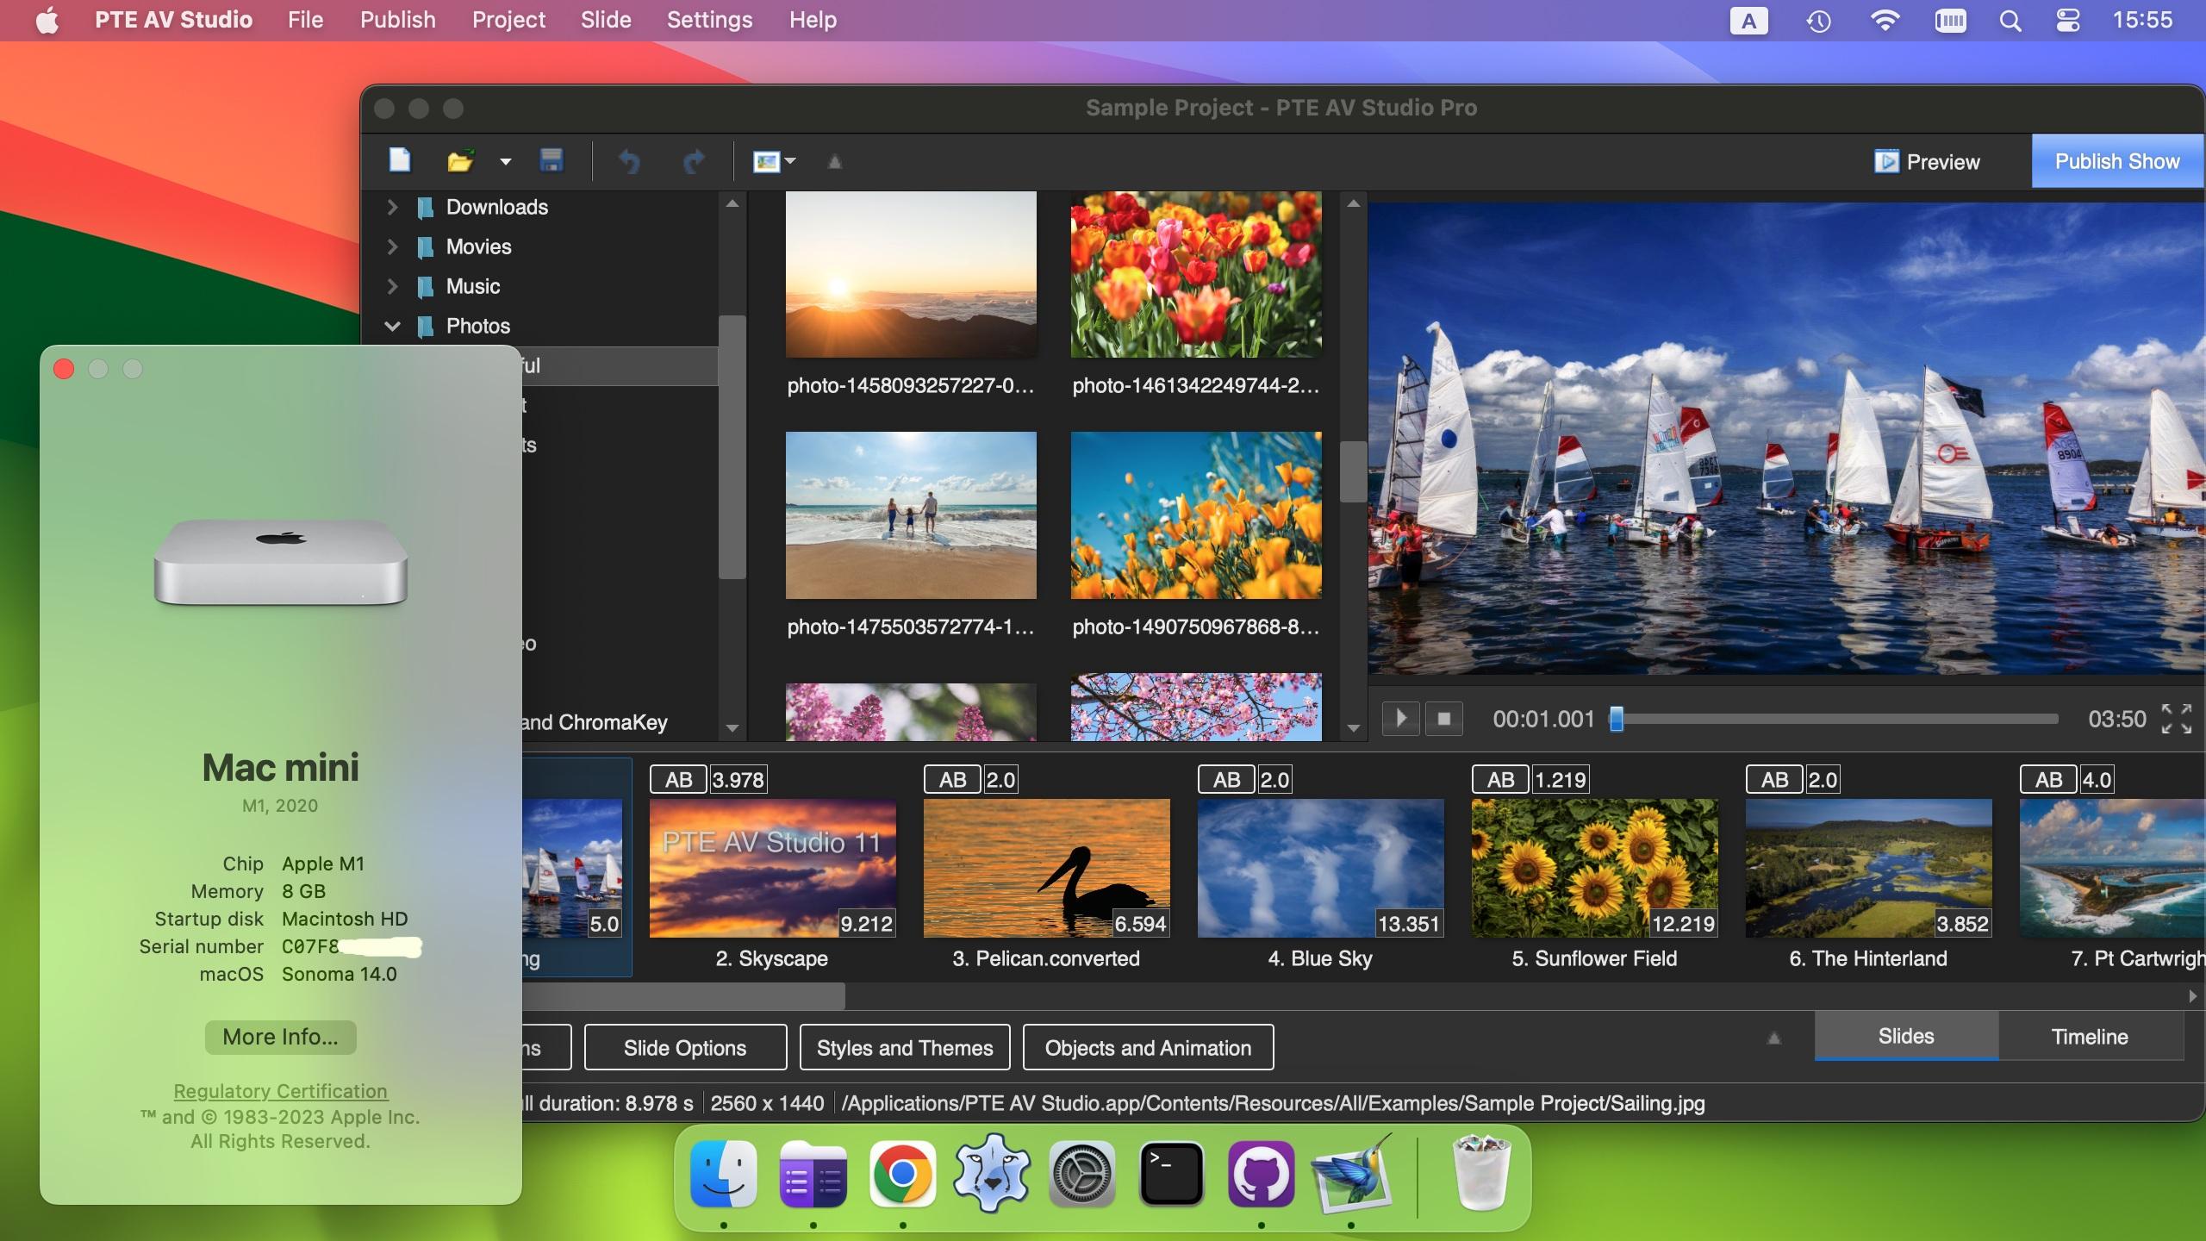Click the fullscreen expand icon
The height and width of the screenshot is (1241, 2206).
[x=2177, y=719]
